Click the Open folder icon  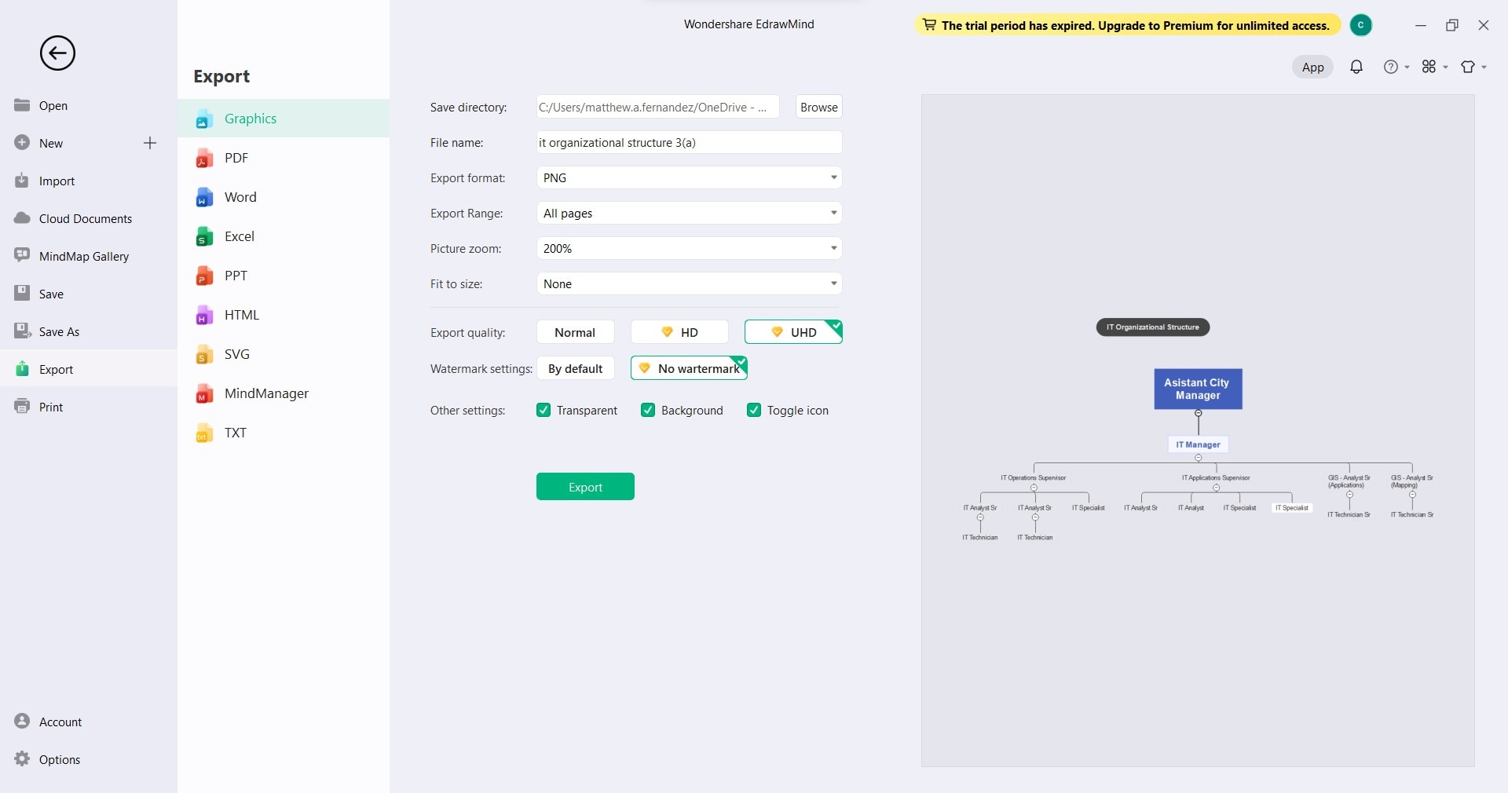[x=22, y=105]
